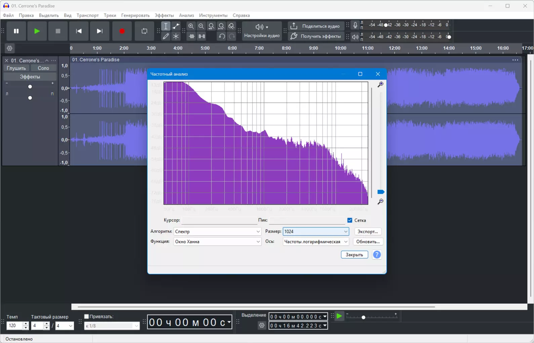This screenshot has width=534, height=343.
Task: Click Поделиться аудио button
Action: tap(316, 26)
